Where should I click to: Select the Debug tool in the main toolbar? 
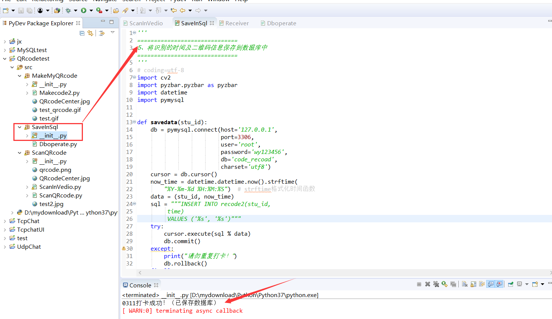point(68,10)
